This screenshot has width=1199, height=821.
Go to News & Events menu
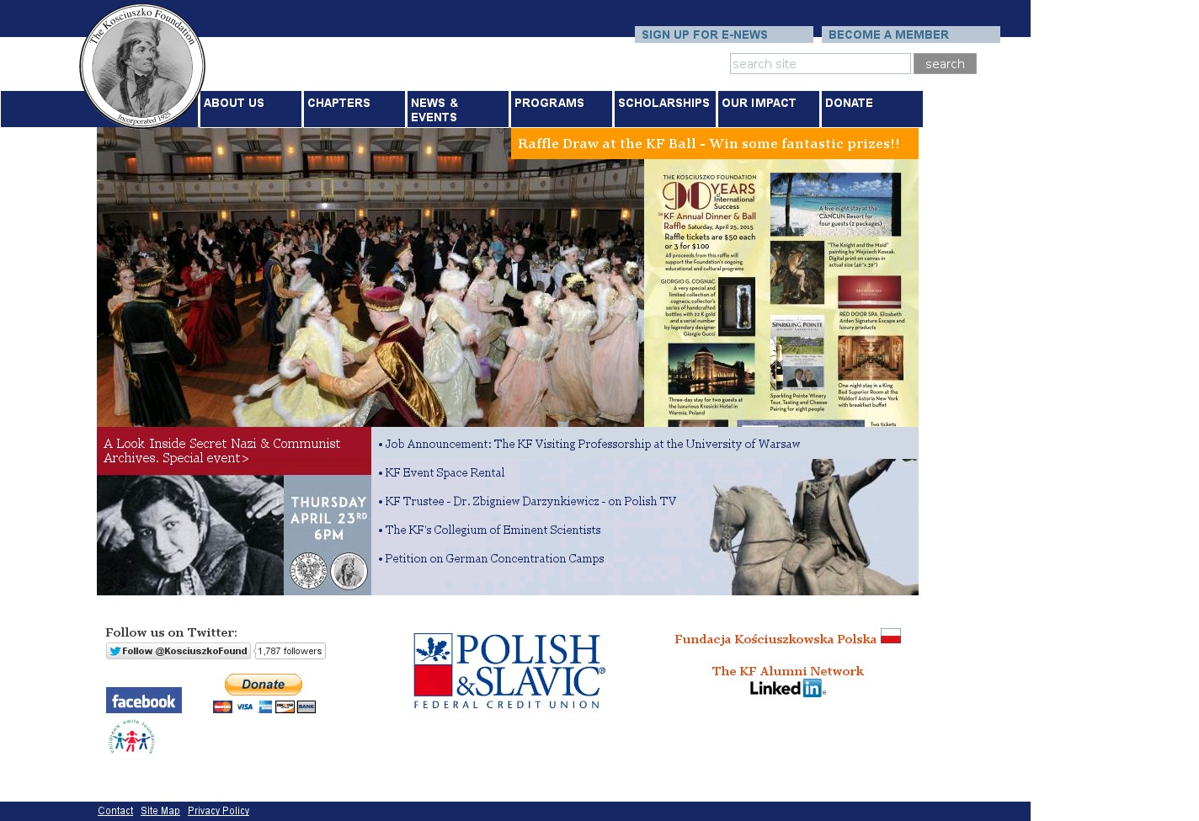point(457,109)
